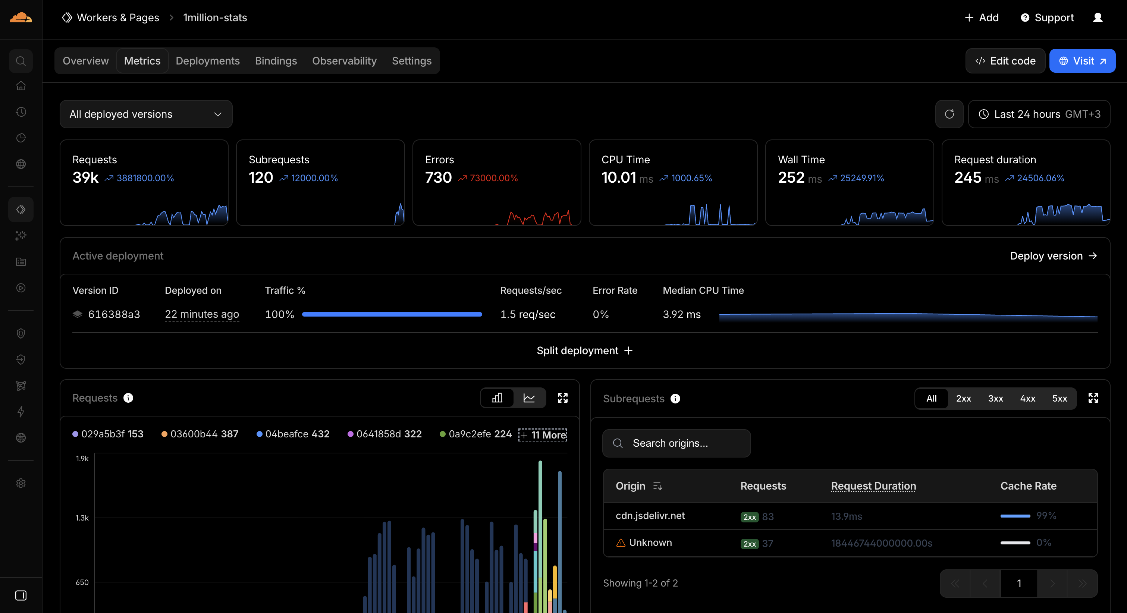The image size is (1127, 613).
Task: Click the refresh metrics icon button
Action: click(949, 114)
